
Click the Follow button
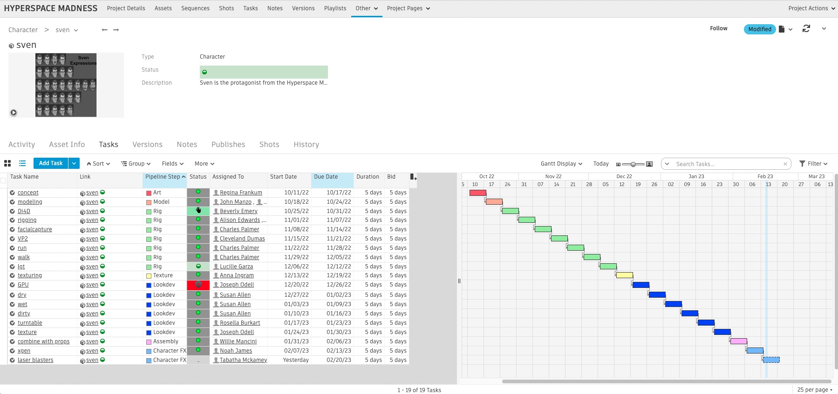pos(718,28)
